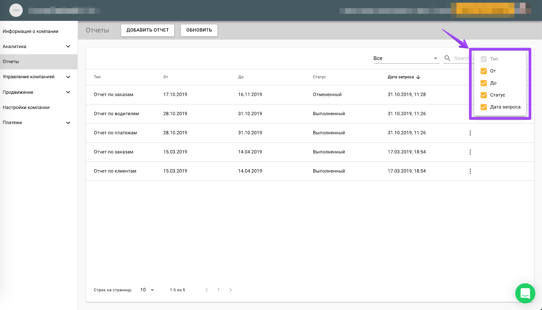Click the search magnifier icon
The image size is (542, 310).
(x=447, y=58)
